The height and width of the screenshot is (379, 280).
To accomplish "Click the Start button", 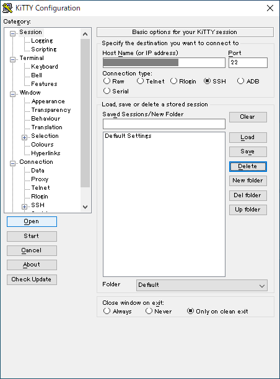I will tap(32, 236).
